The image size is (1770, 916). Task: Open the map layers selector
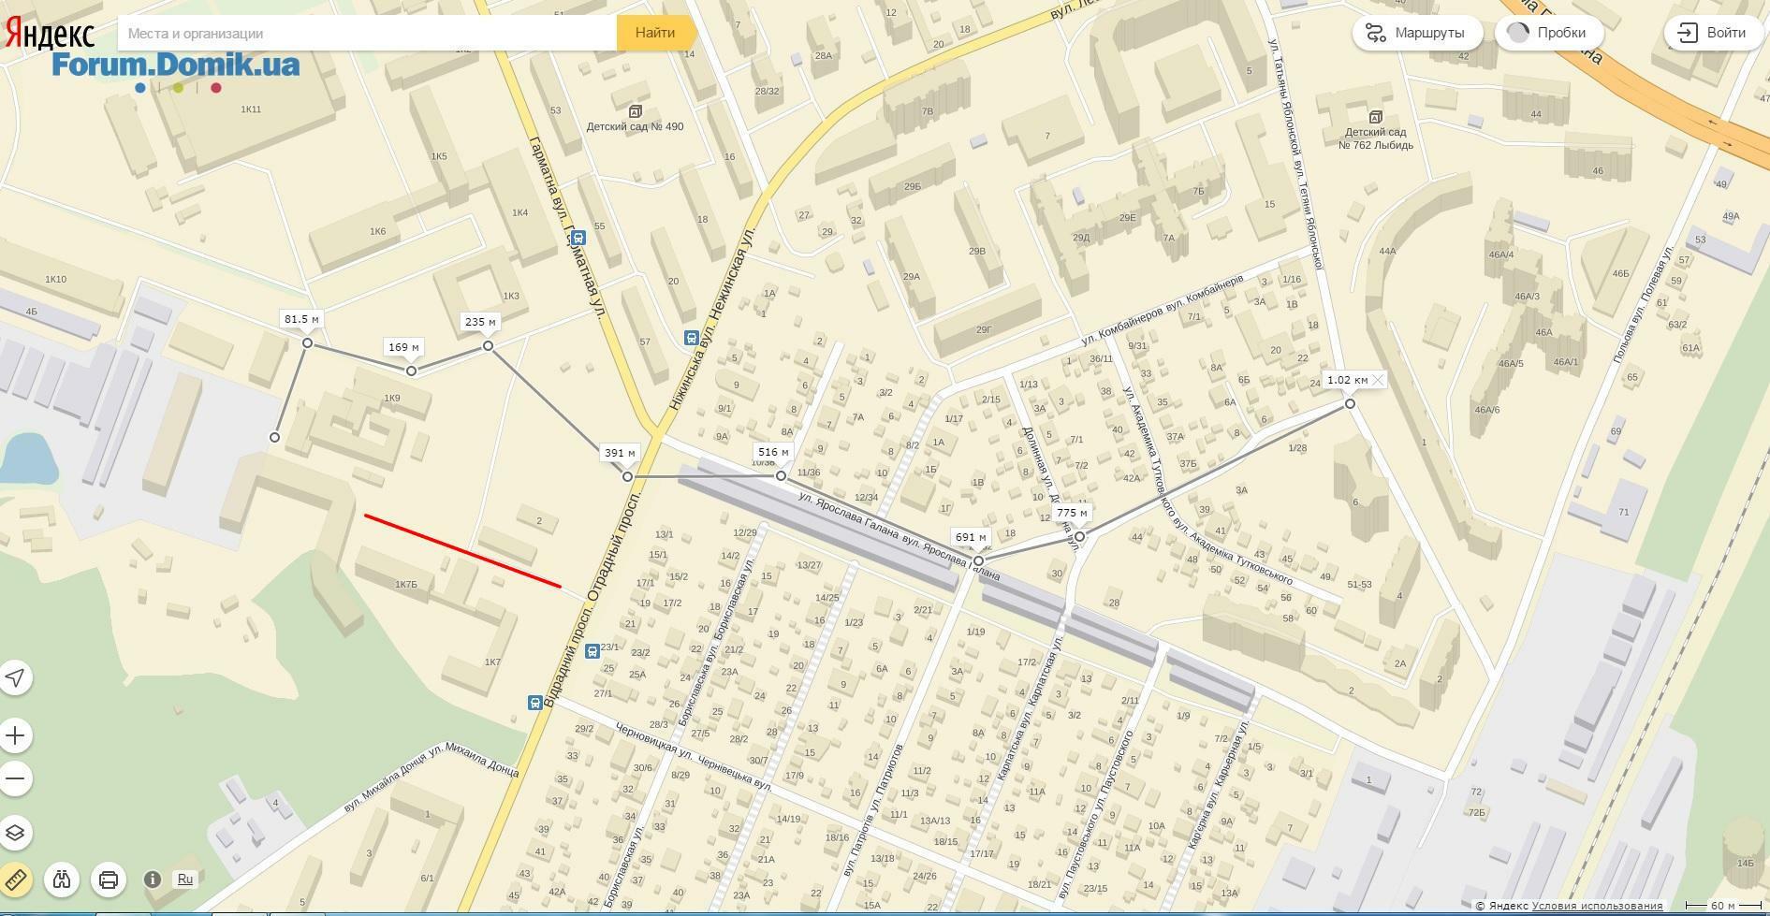click(15, 833)
